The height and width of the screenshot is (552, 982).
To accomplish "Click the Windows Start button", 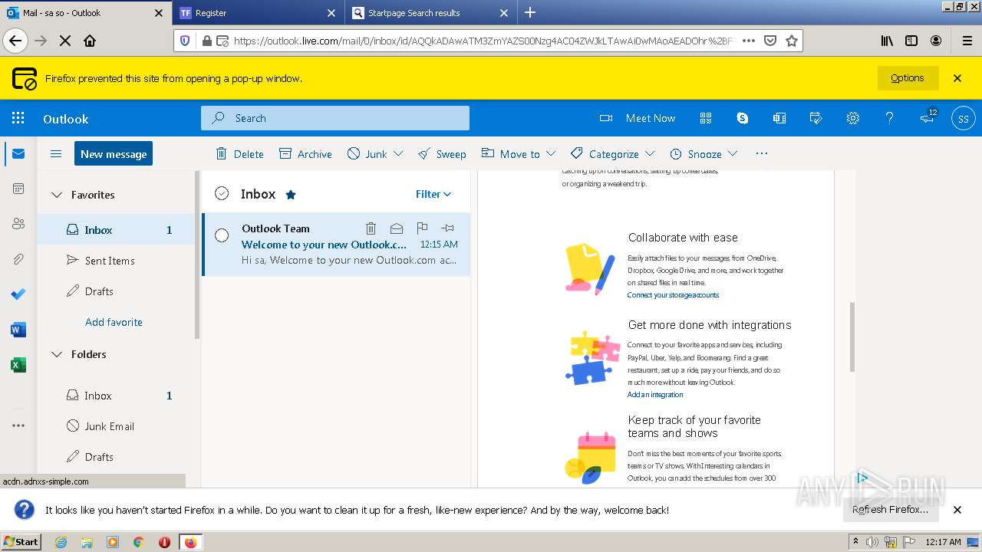I will tap(21, 542).
